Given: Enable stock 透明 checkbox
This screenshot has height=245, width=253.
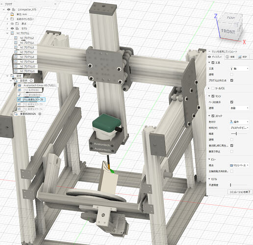Looking at the screenshot, I should coord(232,140).
